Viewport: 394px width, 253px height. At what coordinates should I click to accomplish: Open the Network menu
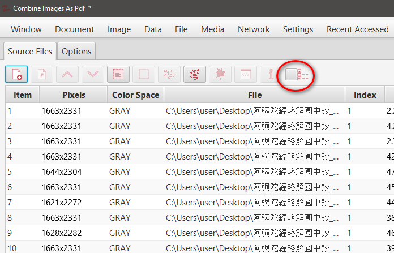tap(254, 29)
